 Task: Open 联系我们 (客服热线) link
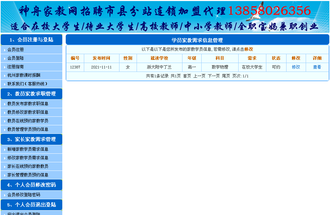27,84
